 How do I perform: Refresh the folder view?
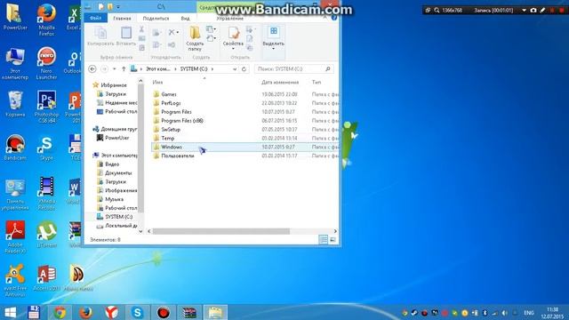tap(244, 69)
